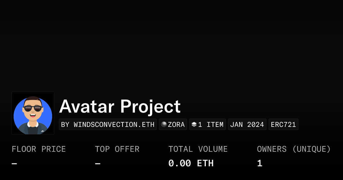Click the stacked layers item-count icon
This screenshot has height=180, width=343.
coord(194,124)
